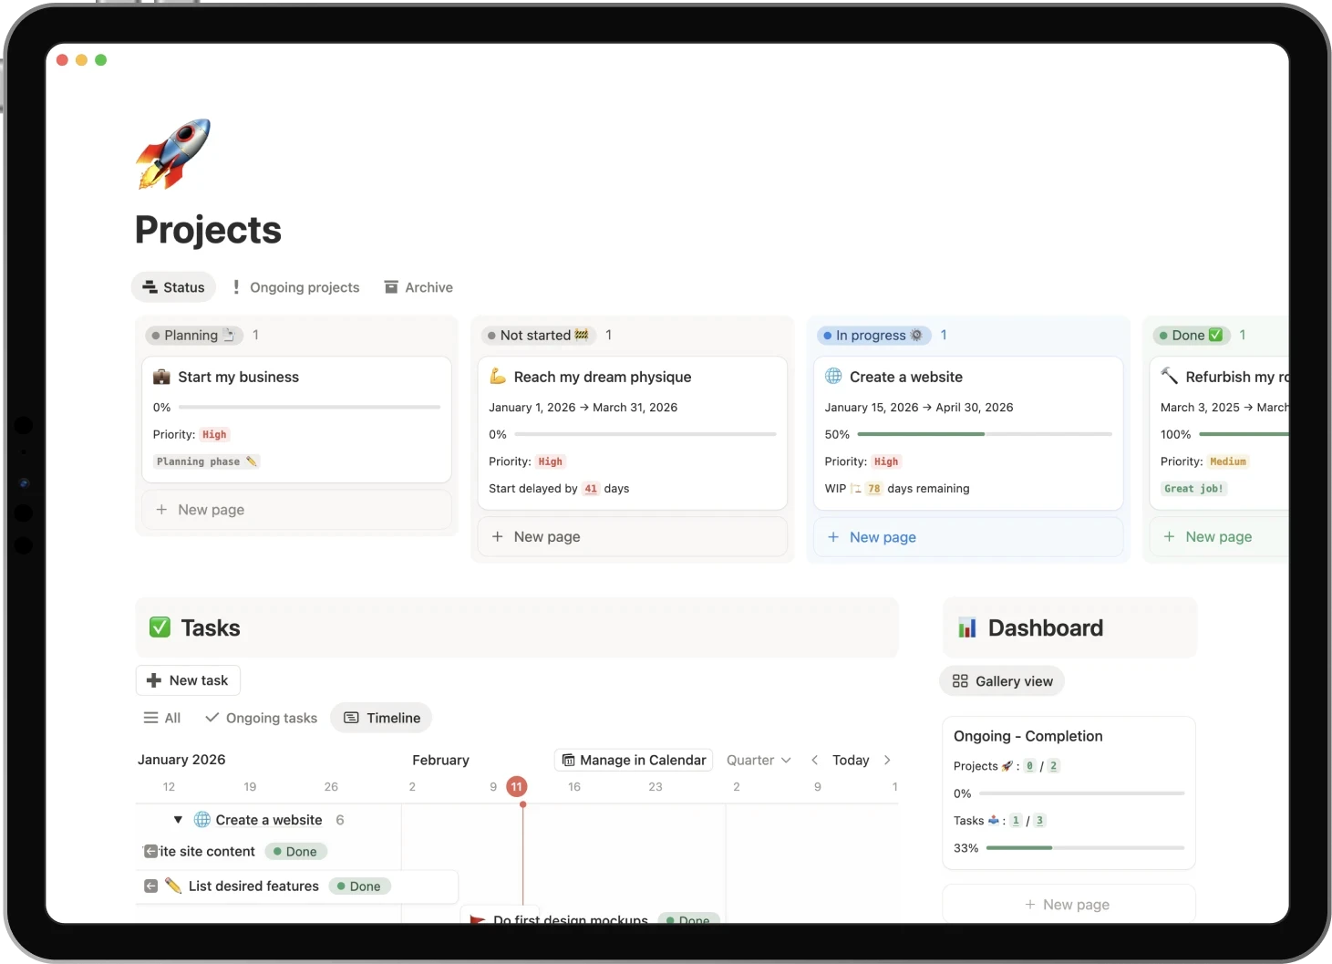Select the All tasks filter

pyautogui.click(x=162, y=718)
